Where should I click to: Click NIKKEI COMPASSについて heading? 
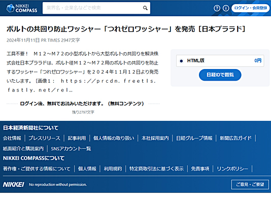33,158
